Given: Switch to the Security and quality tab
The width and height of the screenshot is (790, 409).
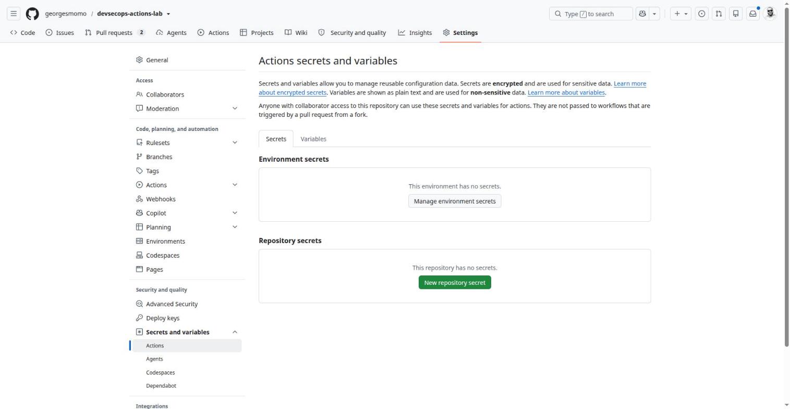Looking at the screenshot, I should (x=352, y=32).
